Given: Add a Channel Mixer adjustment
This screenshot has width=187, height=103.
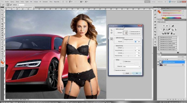Looking at the screenshot, I should click(x=175, y=30).
